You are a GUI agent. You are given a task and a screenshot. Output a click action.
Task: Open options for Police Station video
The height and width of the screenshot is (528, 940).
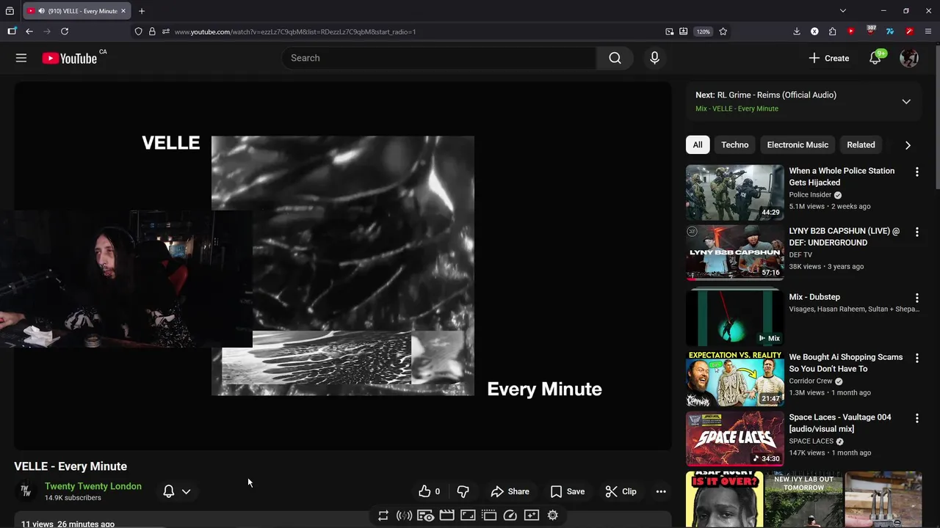(916, 172)
